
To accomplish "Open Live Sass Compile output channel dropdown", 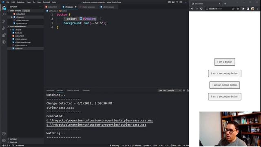I will (170, 91).
